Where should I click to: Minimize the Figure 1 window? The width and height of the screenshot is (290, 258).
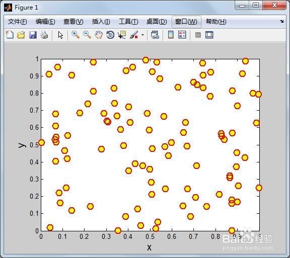click(x=242, y=6)
